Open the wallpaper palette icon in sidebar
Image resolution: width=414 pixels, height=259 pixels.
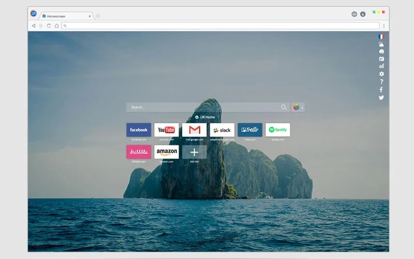(381, 51)
